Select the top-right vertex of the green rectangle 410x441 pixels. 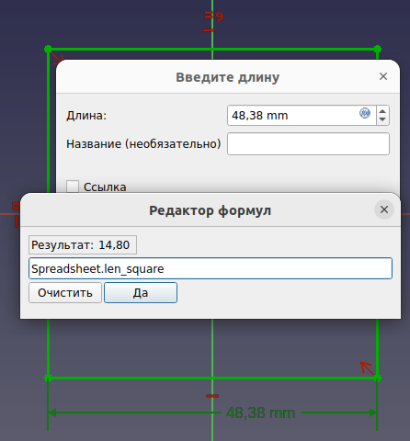(378, 49)
